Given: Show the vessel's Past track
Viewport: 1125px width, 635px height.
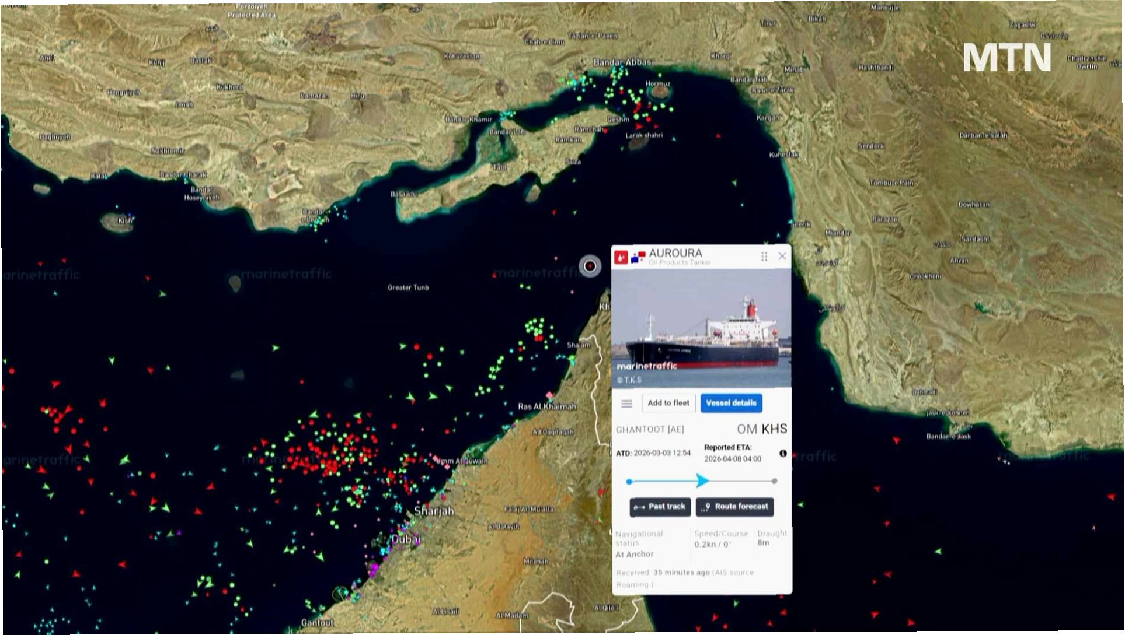Looking at the screenshot, I should coord(660,507).
